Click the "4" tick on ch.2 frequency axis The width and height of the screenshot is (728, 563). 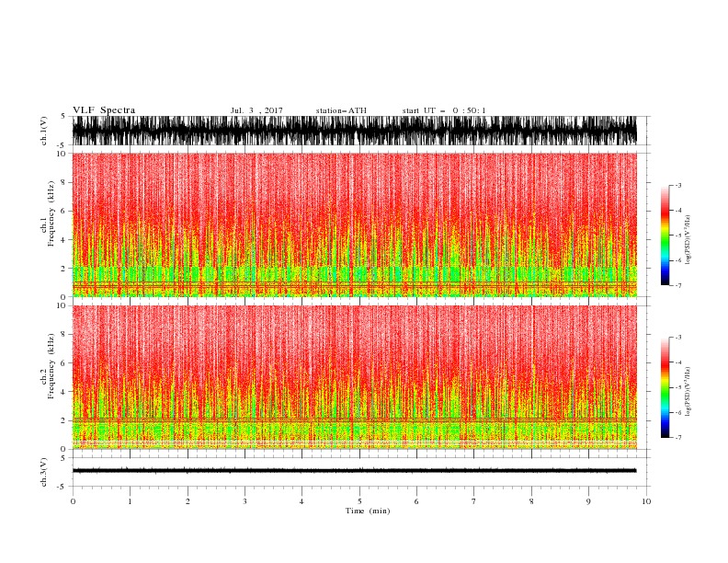63,392
